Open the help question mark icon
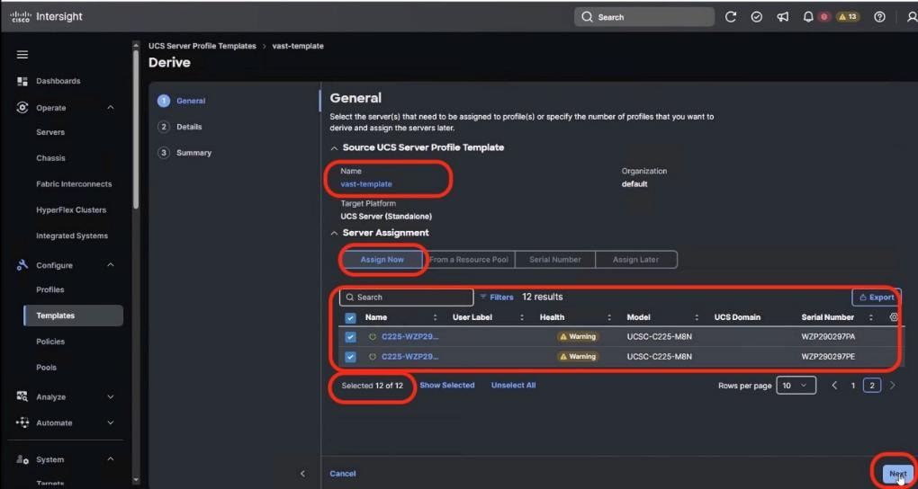The height and width of the screenshot is (489, 918). click(879, 17)
